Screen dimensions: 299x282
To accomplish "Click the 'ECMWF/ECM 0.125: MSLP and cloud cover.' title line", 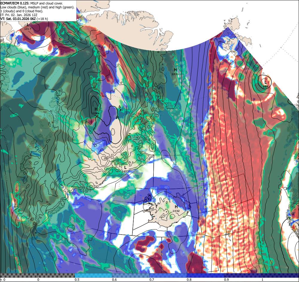I will tap(31, 3).
